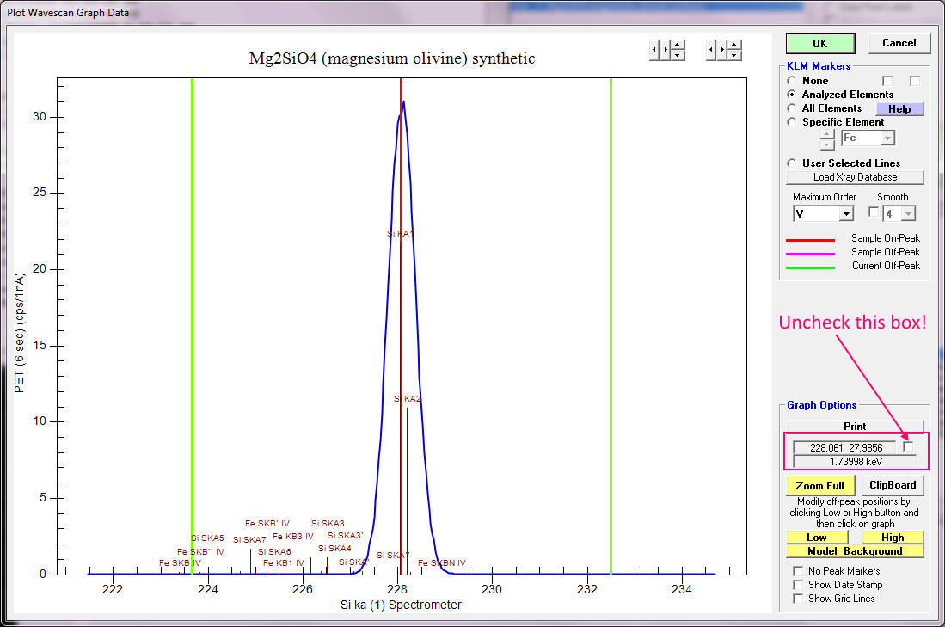This screenshot has height=627, width=945.
Task: Select the User Selected Lines option
Action: click(x=792, y=163)
